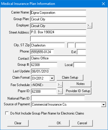Expand the Source of Payment dropdown
This screenshot has width=108, height=130.
(x=103, y=104)
